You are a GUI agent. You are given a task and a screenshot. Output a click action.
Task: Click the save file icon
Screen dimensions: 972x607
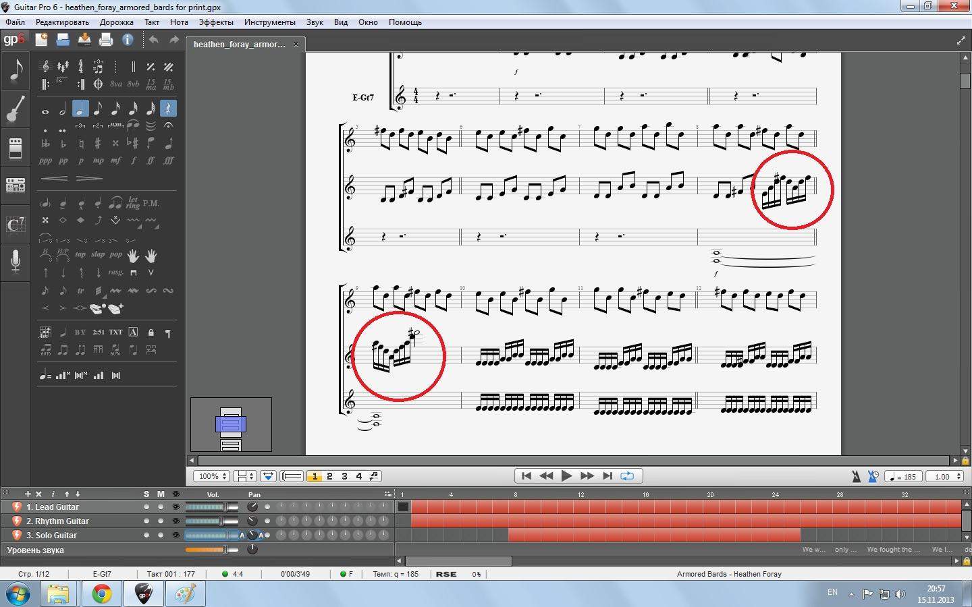(x=84, y=40)
